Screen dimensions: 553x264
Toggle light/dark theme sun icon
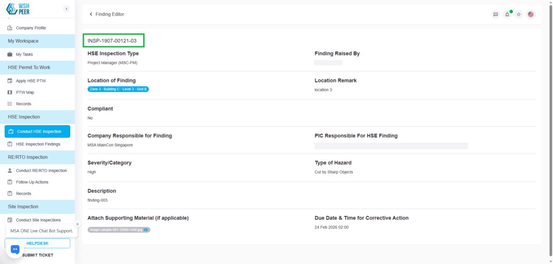[x=518, y=14]
